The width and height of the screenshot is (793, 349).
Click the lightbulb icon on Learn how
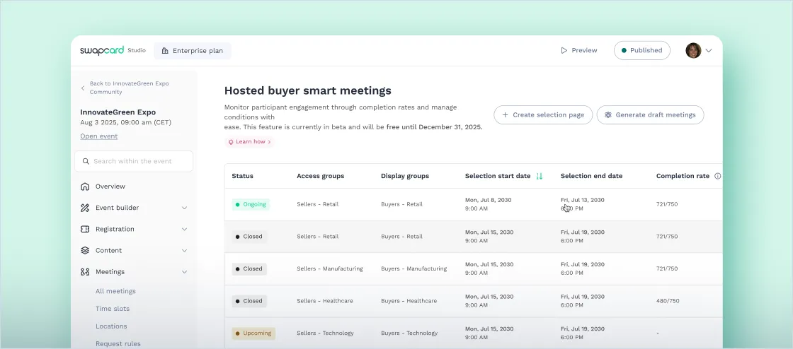231,142
